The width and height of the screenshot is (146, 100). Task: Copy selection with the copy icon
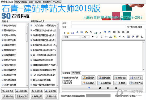tap(82, 32)
